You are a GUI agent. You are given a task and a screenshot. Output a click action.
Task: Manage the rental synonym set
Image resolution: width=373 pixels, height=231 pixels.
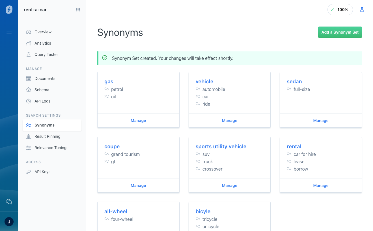321,186
